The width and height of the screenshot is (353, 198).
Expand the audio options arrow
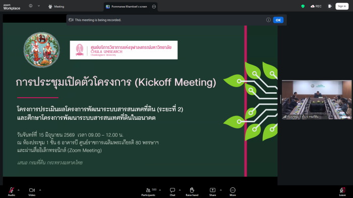tap(19, 190)
